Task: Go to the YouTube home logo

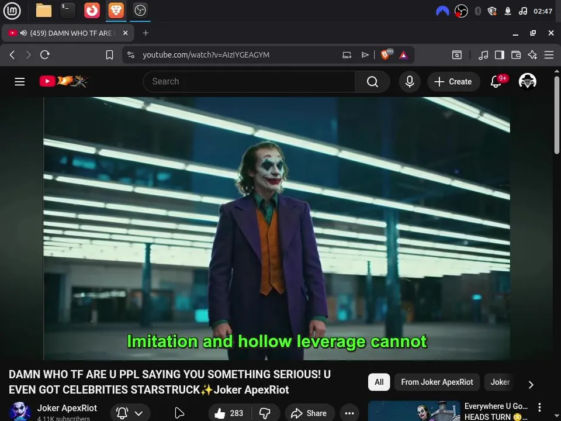Action: 64,81
